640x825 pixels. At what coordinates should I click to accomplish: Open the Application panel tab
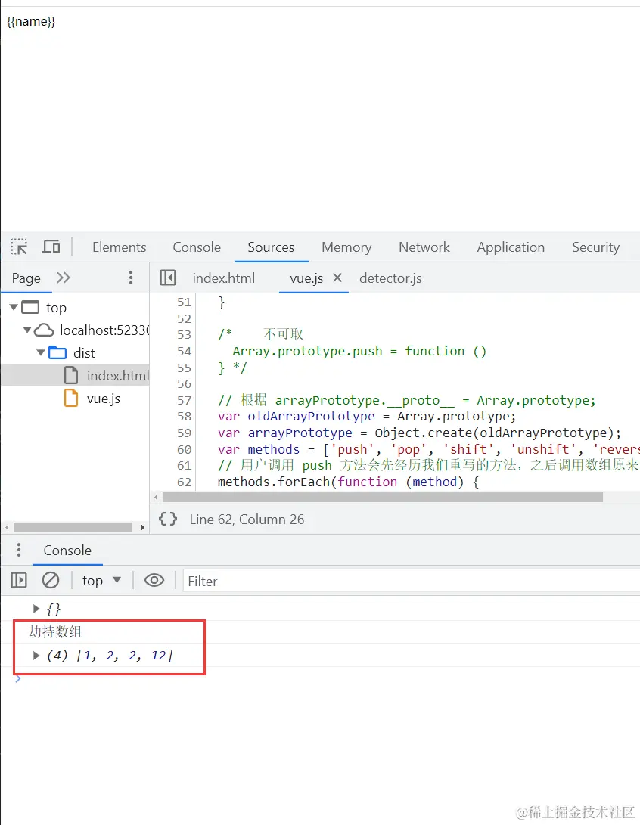click(511, 247)
